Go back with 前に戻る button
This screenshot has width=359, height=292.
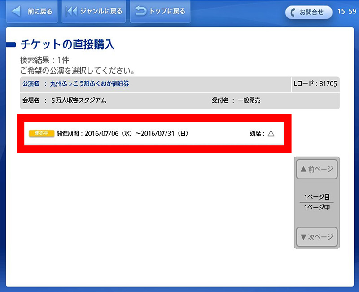pyautogui.click(x=31, y=12)
